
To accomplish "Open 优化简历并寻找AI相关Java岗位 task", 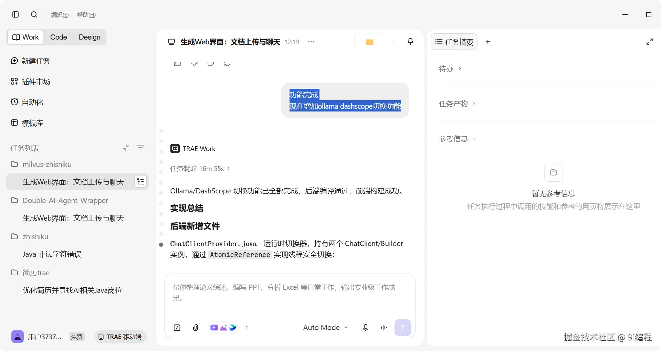I will pyautogui.click(x=72, y=290).
